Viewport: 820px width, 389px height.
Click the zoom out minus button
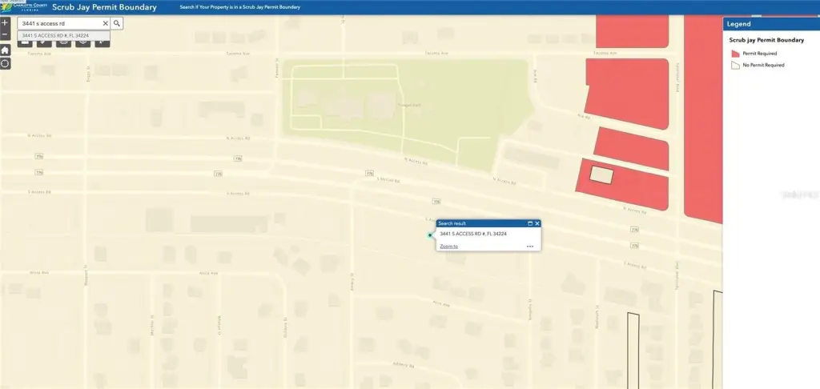(5, 35)
